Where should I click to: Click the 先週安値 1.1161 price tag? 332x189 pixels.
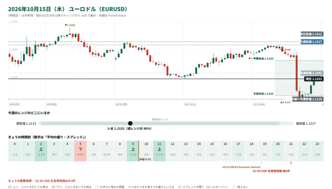pyautogui.click(x=312, y=73)
